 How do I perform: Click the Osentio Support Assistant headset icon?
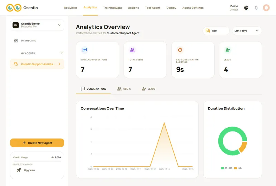click(x=16, y=64)
